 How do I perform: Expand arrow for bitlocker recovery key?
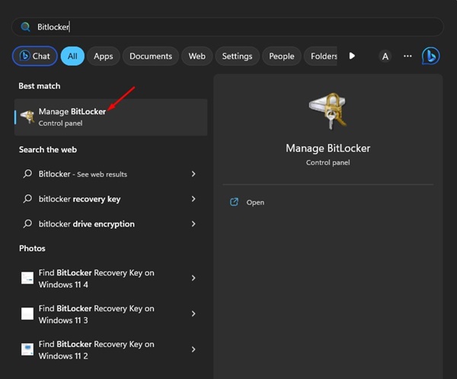click(193, 199)
